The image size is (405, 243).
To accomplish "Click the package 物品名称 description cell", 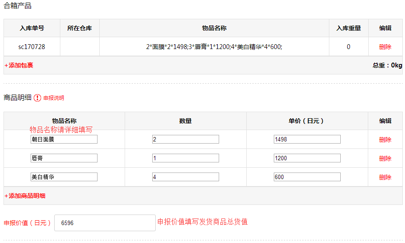I will [x=214, y=47].
